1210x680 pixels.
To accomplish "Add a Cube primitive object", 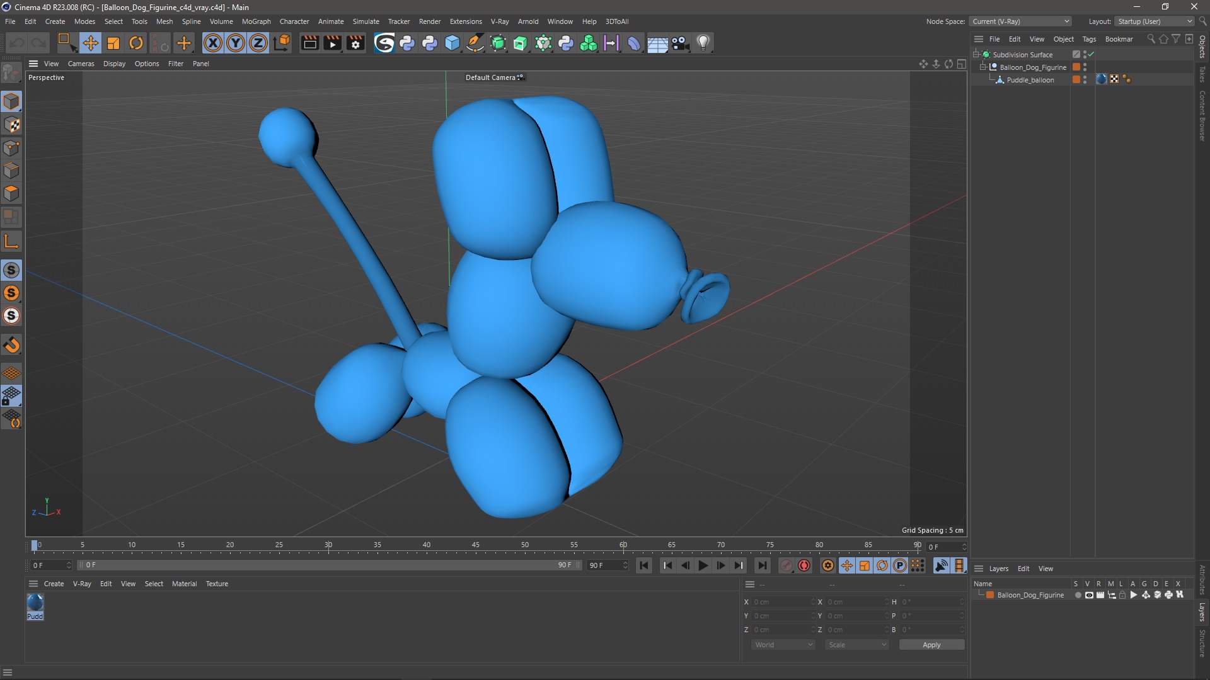I will coord(452,43).
